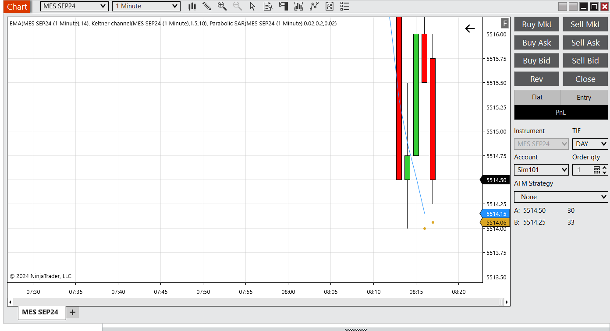Viewport: 610px width, 331px height.
Task: Open the Strategies icon in toolbar
Action: click(314, 6)
